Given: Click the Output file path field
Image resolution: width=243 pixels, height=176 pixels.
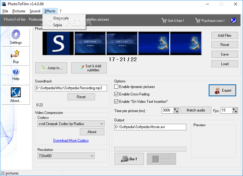Looking at the screenshot, I should pyautogui.click(x=150, y=127).
